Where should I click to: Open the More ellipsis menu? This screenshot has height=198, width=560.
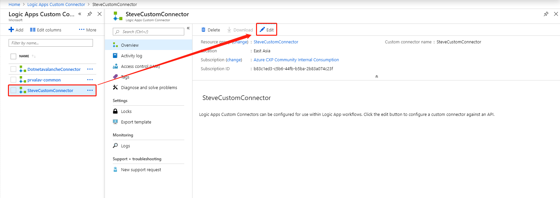point(88,30)
